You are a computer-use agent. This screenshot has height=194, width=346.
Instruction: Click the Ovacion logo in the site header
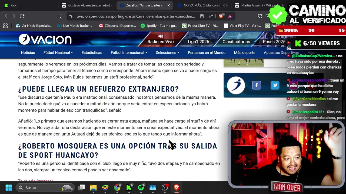tap(45, 40)
